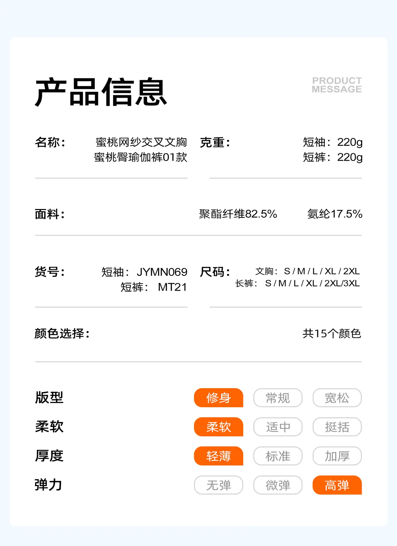Pick the 无弹 elasticity option
Image resolution: width=397 pixels, height=546 pixels.
(x=218, y=485)
